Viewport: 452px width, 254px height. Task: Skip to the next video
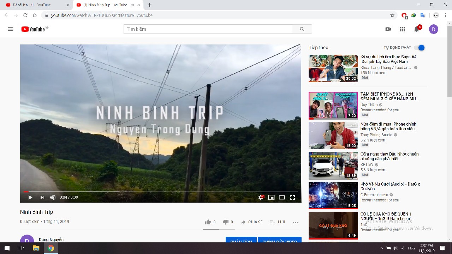point(42,198)
